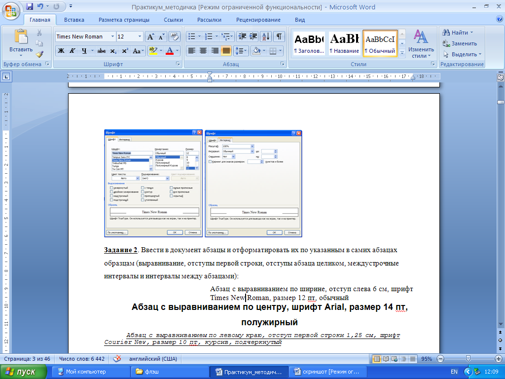
Task: Decrease paragraph indent
Action: click(242, 37)
